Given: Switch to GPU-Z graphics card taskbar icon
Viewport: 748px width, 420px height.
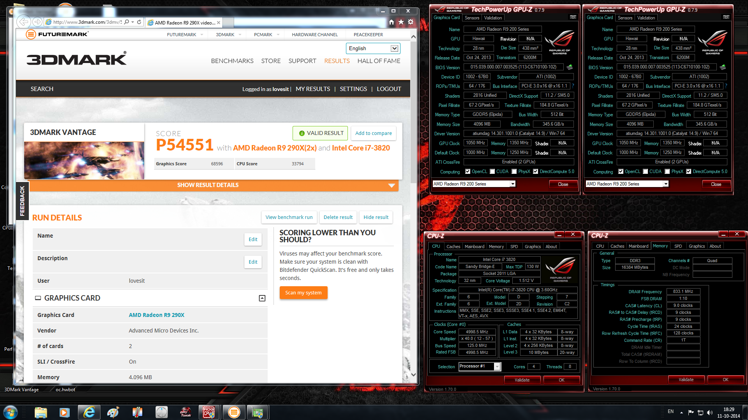Looking at the screenshot, I should [x=258, y=412].
